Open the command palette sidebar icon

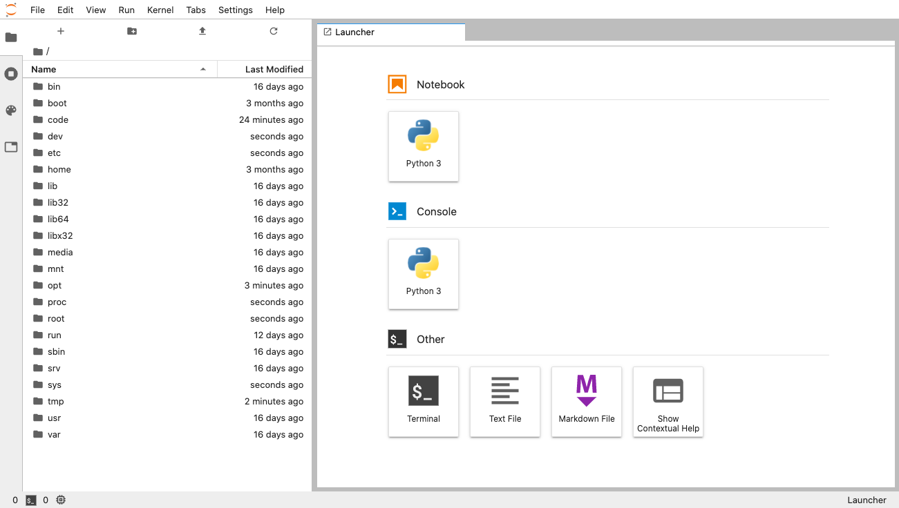pyautogui.click(x=10, y=110)
